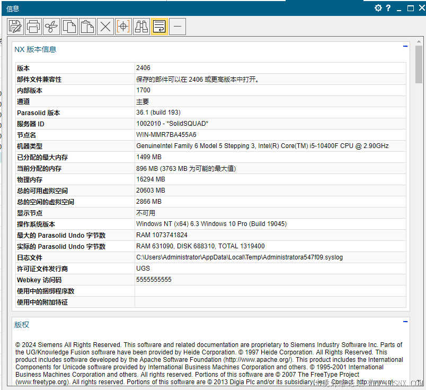Click the value 2866 MB
Screen dimensions: 426x390
click(148, 202)
